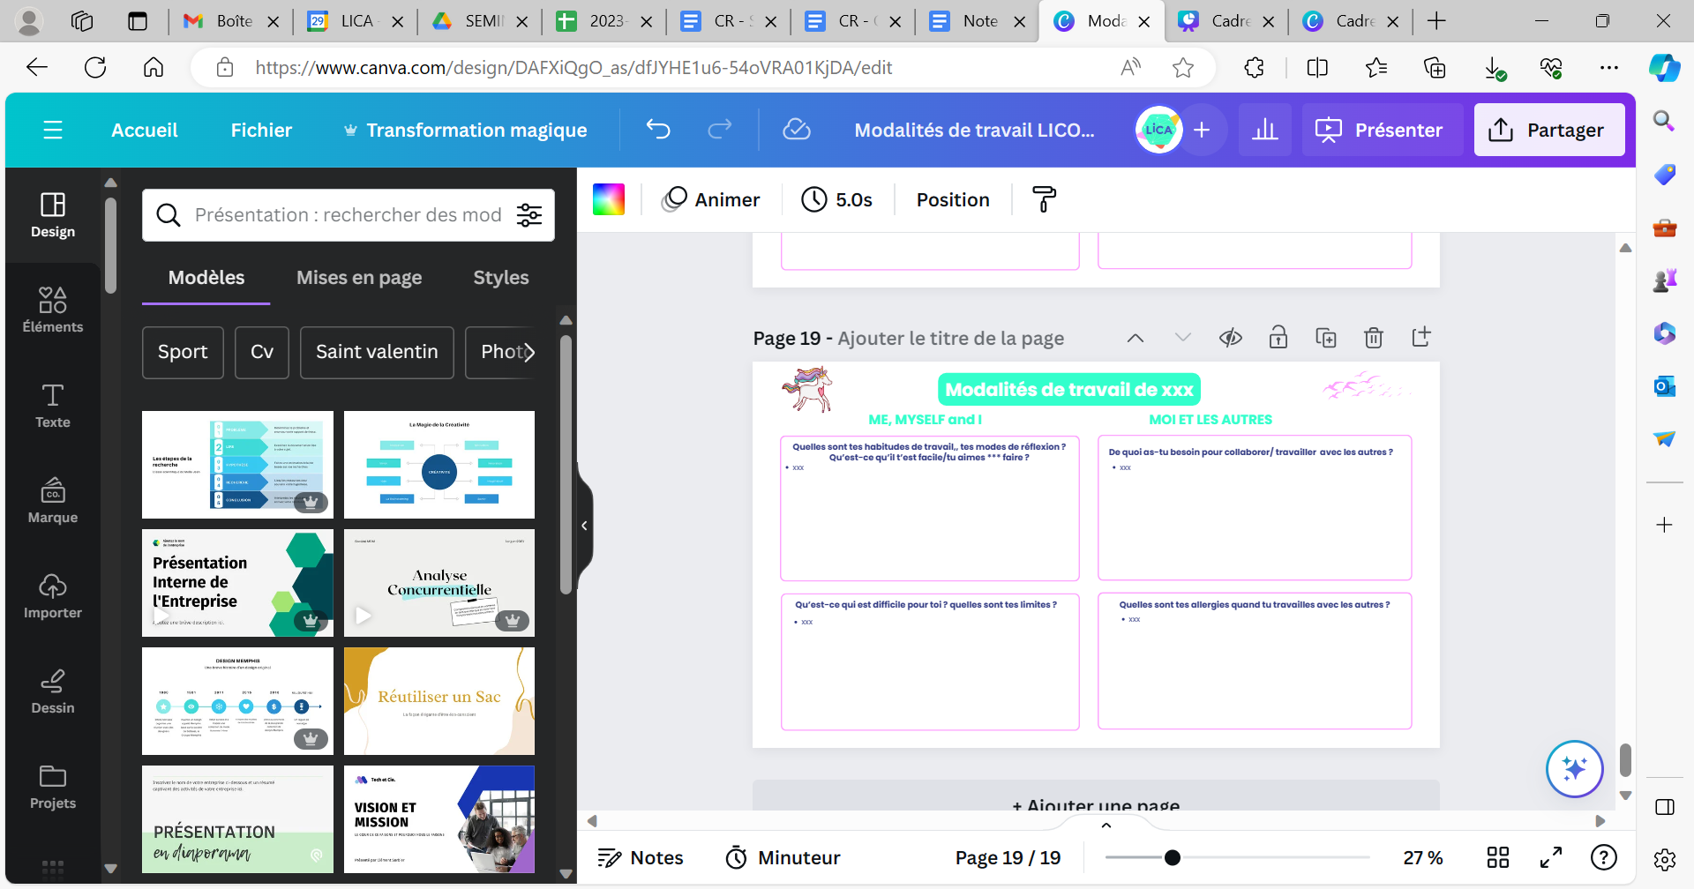Open the template search filter options
This screenshot has width=1694, height=889.
(529, 215)
